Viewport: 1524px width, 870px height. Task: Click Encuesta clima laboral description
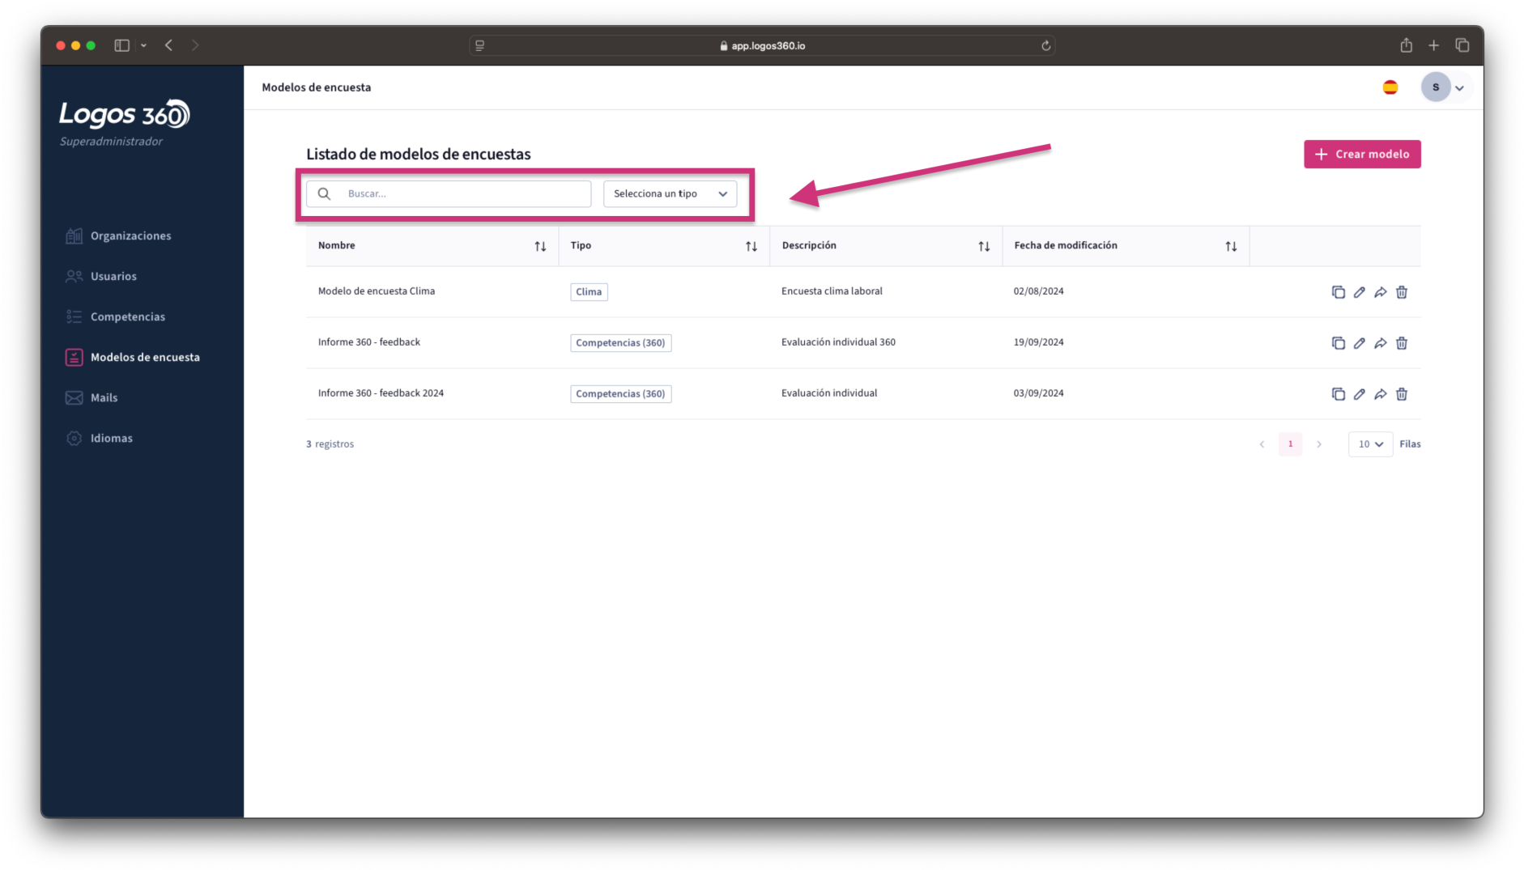pyautogui.click(x=832, y=291)
